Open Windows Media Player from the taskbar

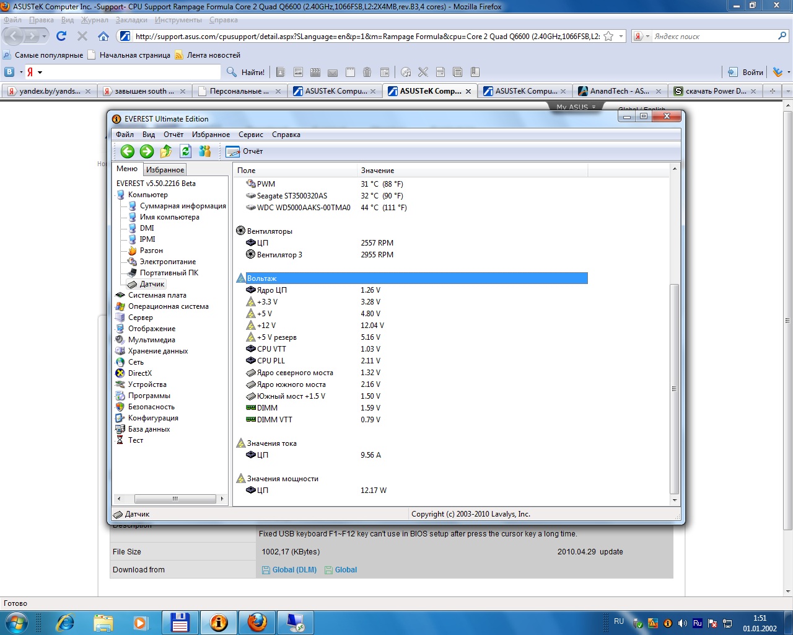coord(141,622)
